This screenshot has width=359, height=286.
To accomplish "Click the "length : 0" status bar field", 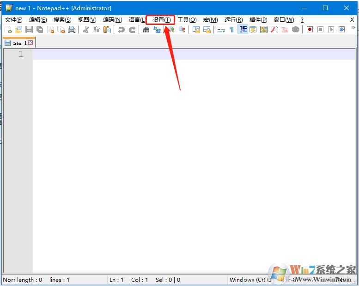I will coord(30,280).
